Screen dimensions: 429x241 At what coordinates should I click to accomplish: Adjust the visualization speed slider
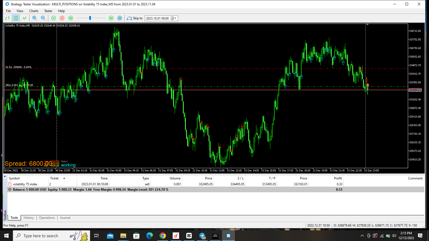pyautogui.click(x=90, y=18)
